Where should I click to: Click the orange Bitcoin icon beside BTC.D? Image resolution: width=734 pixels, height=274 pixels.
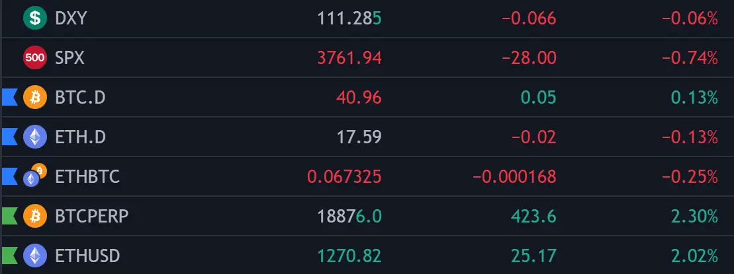pos(35,98)
